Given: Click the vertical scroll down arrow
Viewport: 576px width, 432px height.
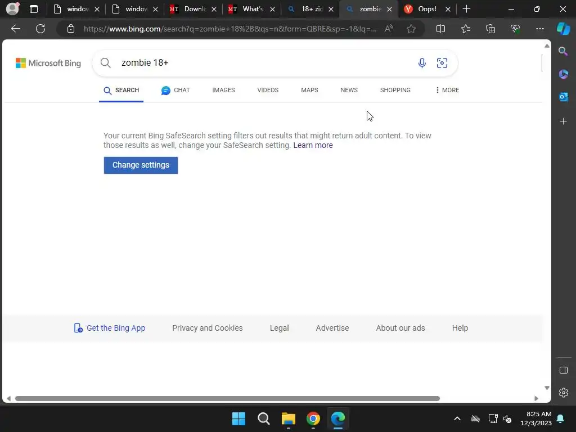Looking at the screenshot, I should (547, 388).
